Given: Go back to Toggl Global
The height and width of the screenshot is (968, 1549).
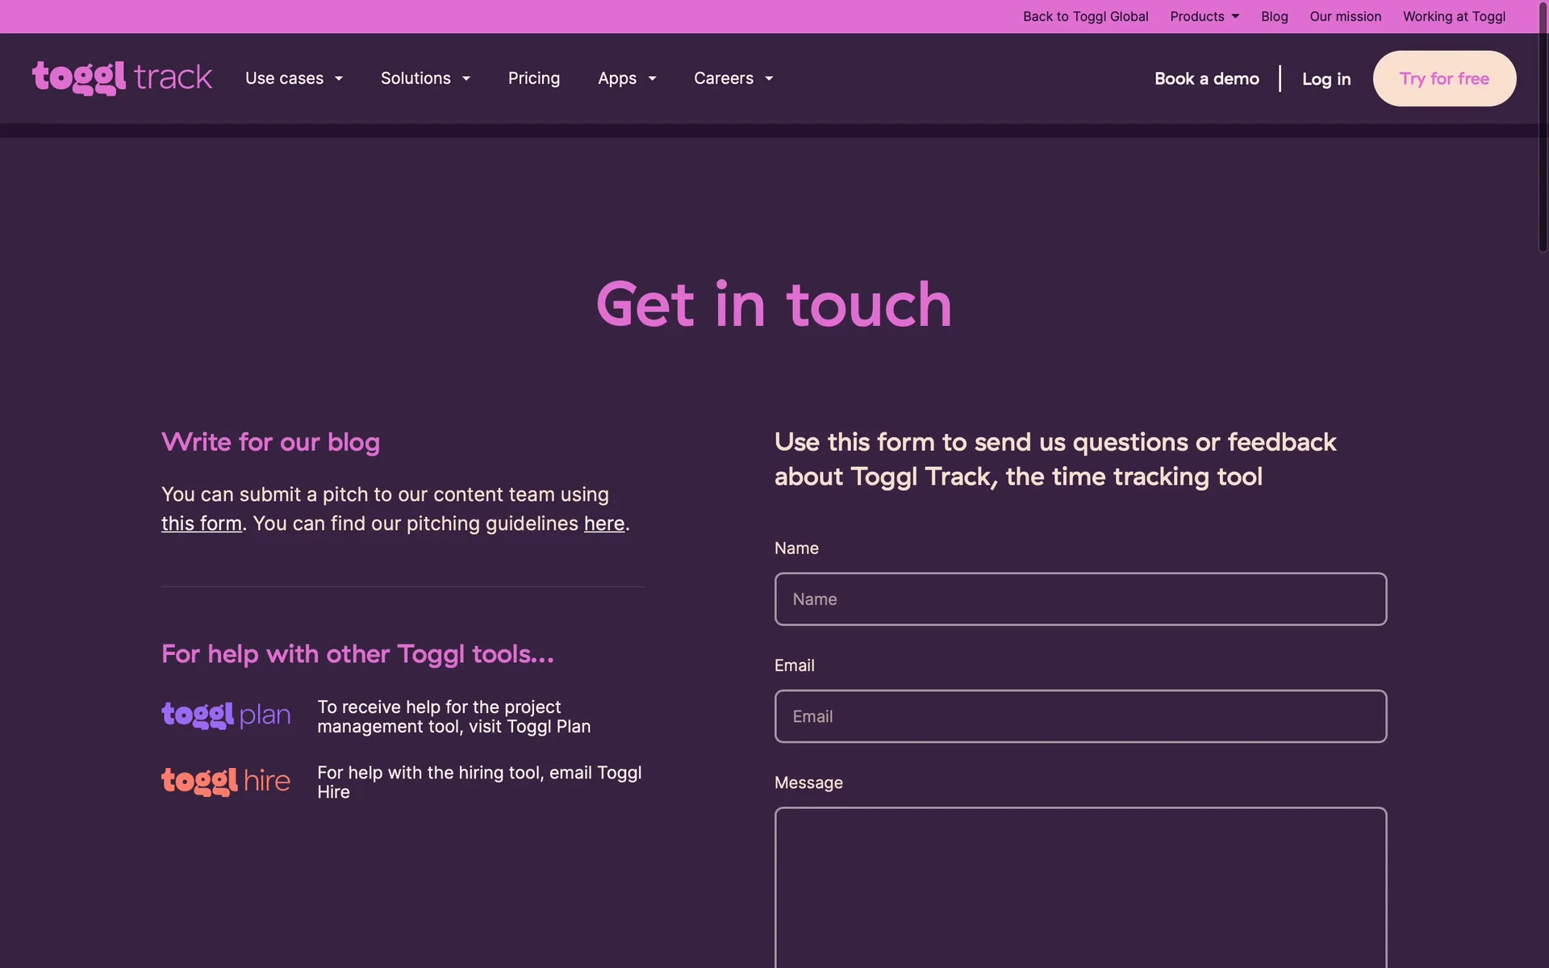Looking at the screenshot, I should pos(1085,16).
